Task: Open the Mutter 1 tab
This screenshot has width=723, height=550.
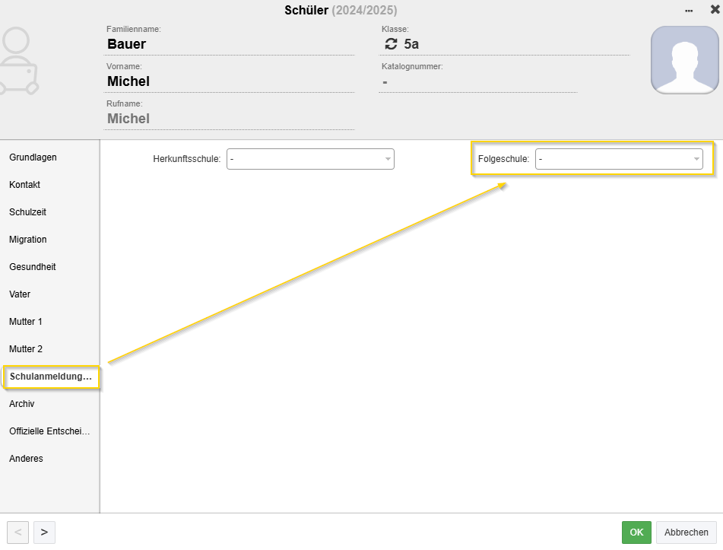Action: pos(25,322)
